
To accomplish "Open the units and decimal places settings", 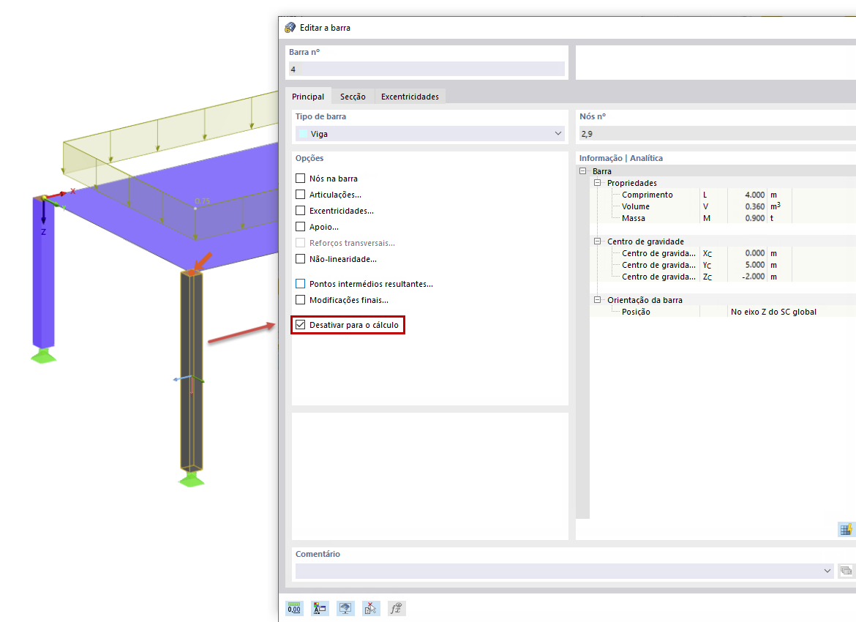I will pyautogui.click(x=294, y=608).
